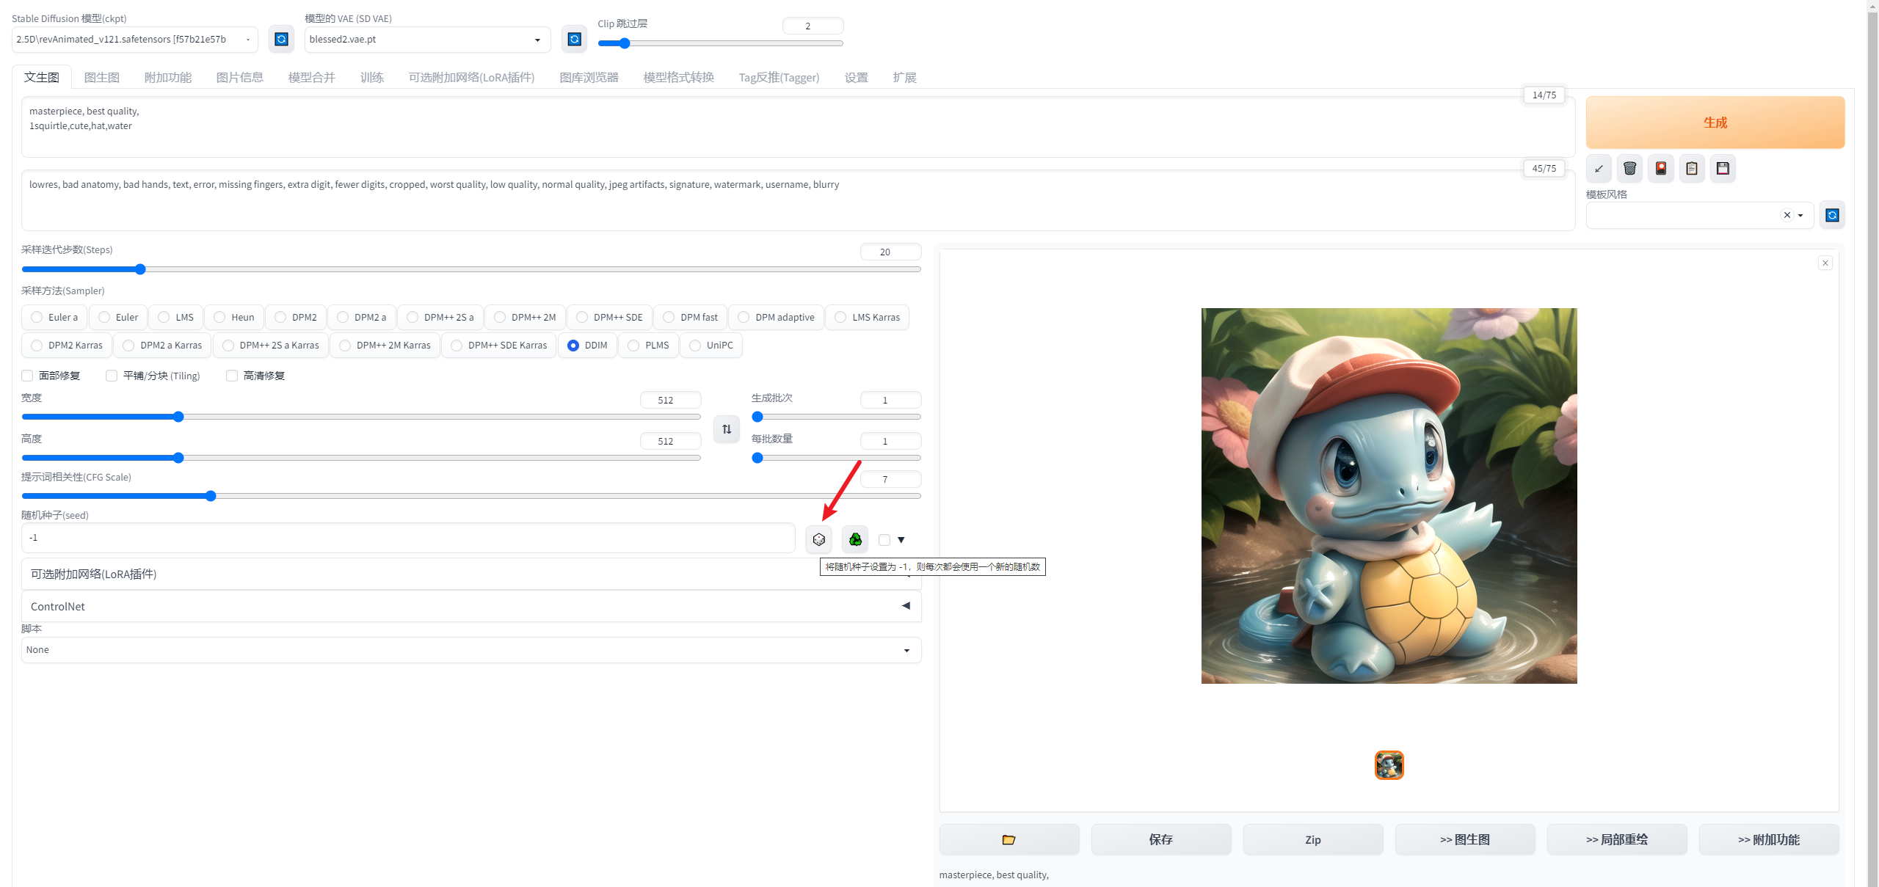1879x887 pixels.
Task: Click the red card icon for extra networks
Action: [x=1661, y=169]
